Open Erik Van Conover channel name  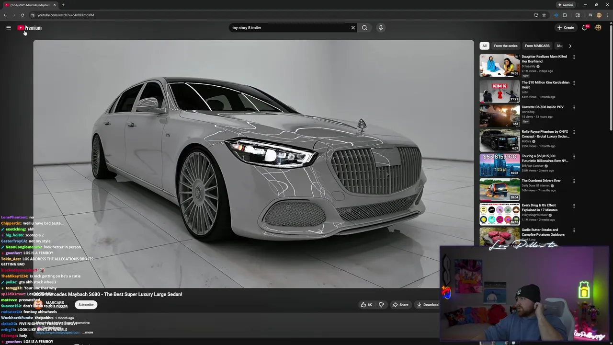[533, 166]
